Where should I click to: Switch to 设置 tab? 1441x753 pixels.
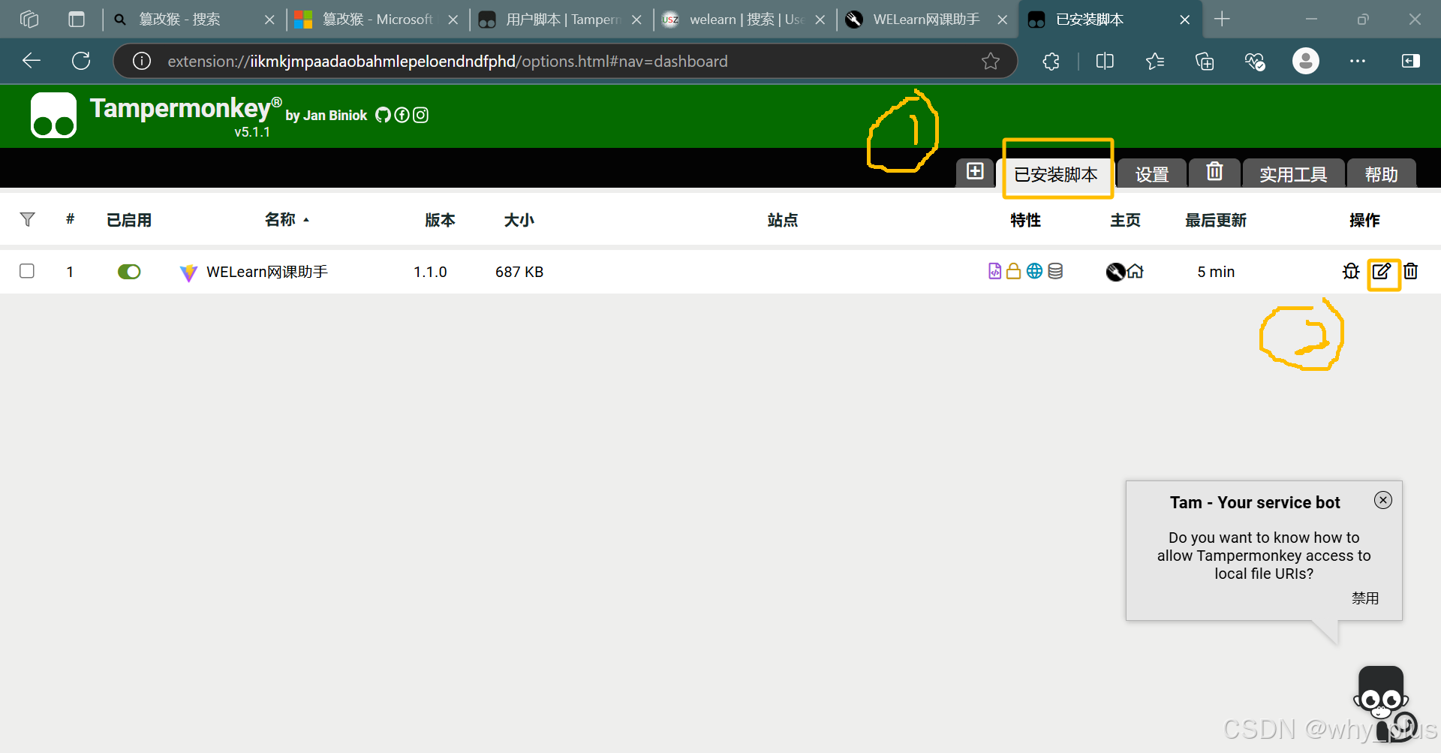1152,174
